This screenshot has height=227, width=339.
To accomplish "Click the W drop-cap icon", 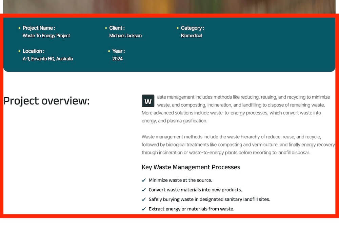I will coord(148,101).
